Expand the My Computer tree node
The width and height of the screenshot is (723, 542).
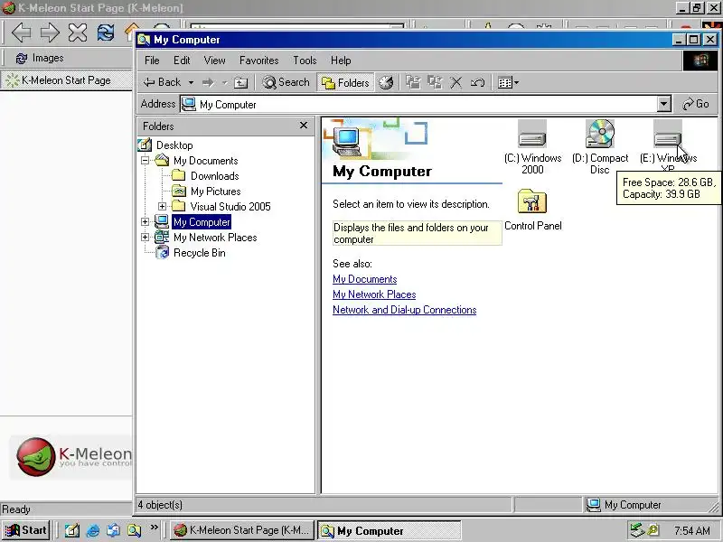pyautogui.click(x=146, y=221)
